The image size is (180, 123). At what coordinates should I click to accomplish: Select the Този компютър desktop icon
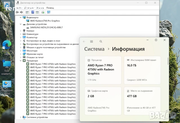[7, 68]
